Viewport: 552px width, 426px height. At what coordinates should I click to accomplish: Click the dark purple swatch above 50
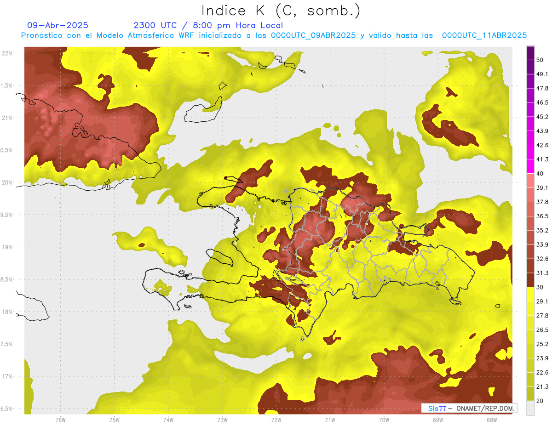[x=530, y=53]
